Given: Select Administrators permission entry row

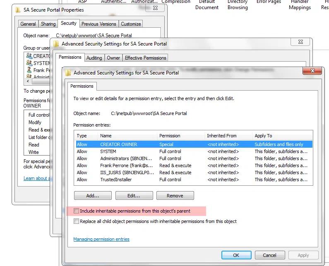Looking at the screenshot, I should coord(193,158).
